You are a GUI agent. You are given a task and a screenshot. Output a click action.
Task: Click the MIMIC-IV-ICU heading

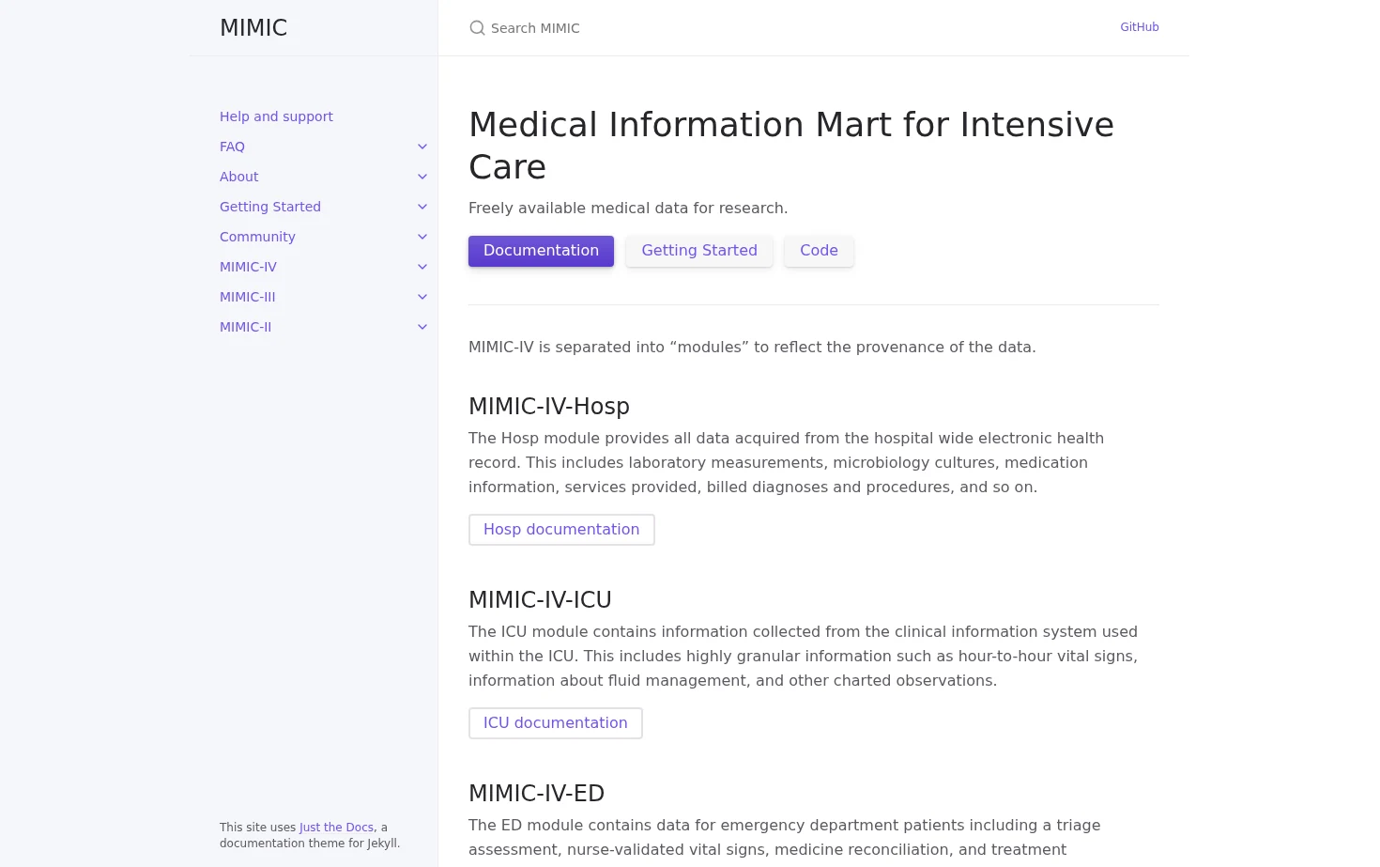(x=540, y=600)
